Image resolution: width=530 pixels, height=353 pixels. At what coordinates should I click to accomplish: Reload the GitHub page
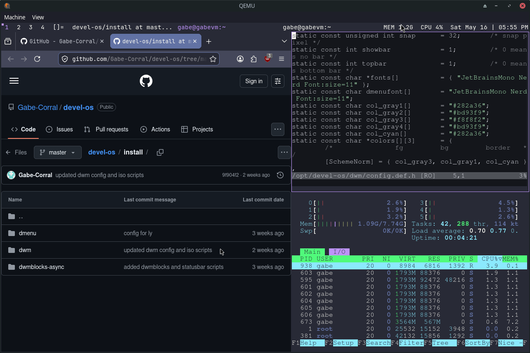click(37, 59)
